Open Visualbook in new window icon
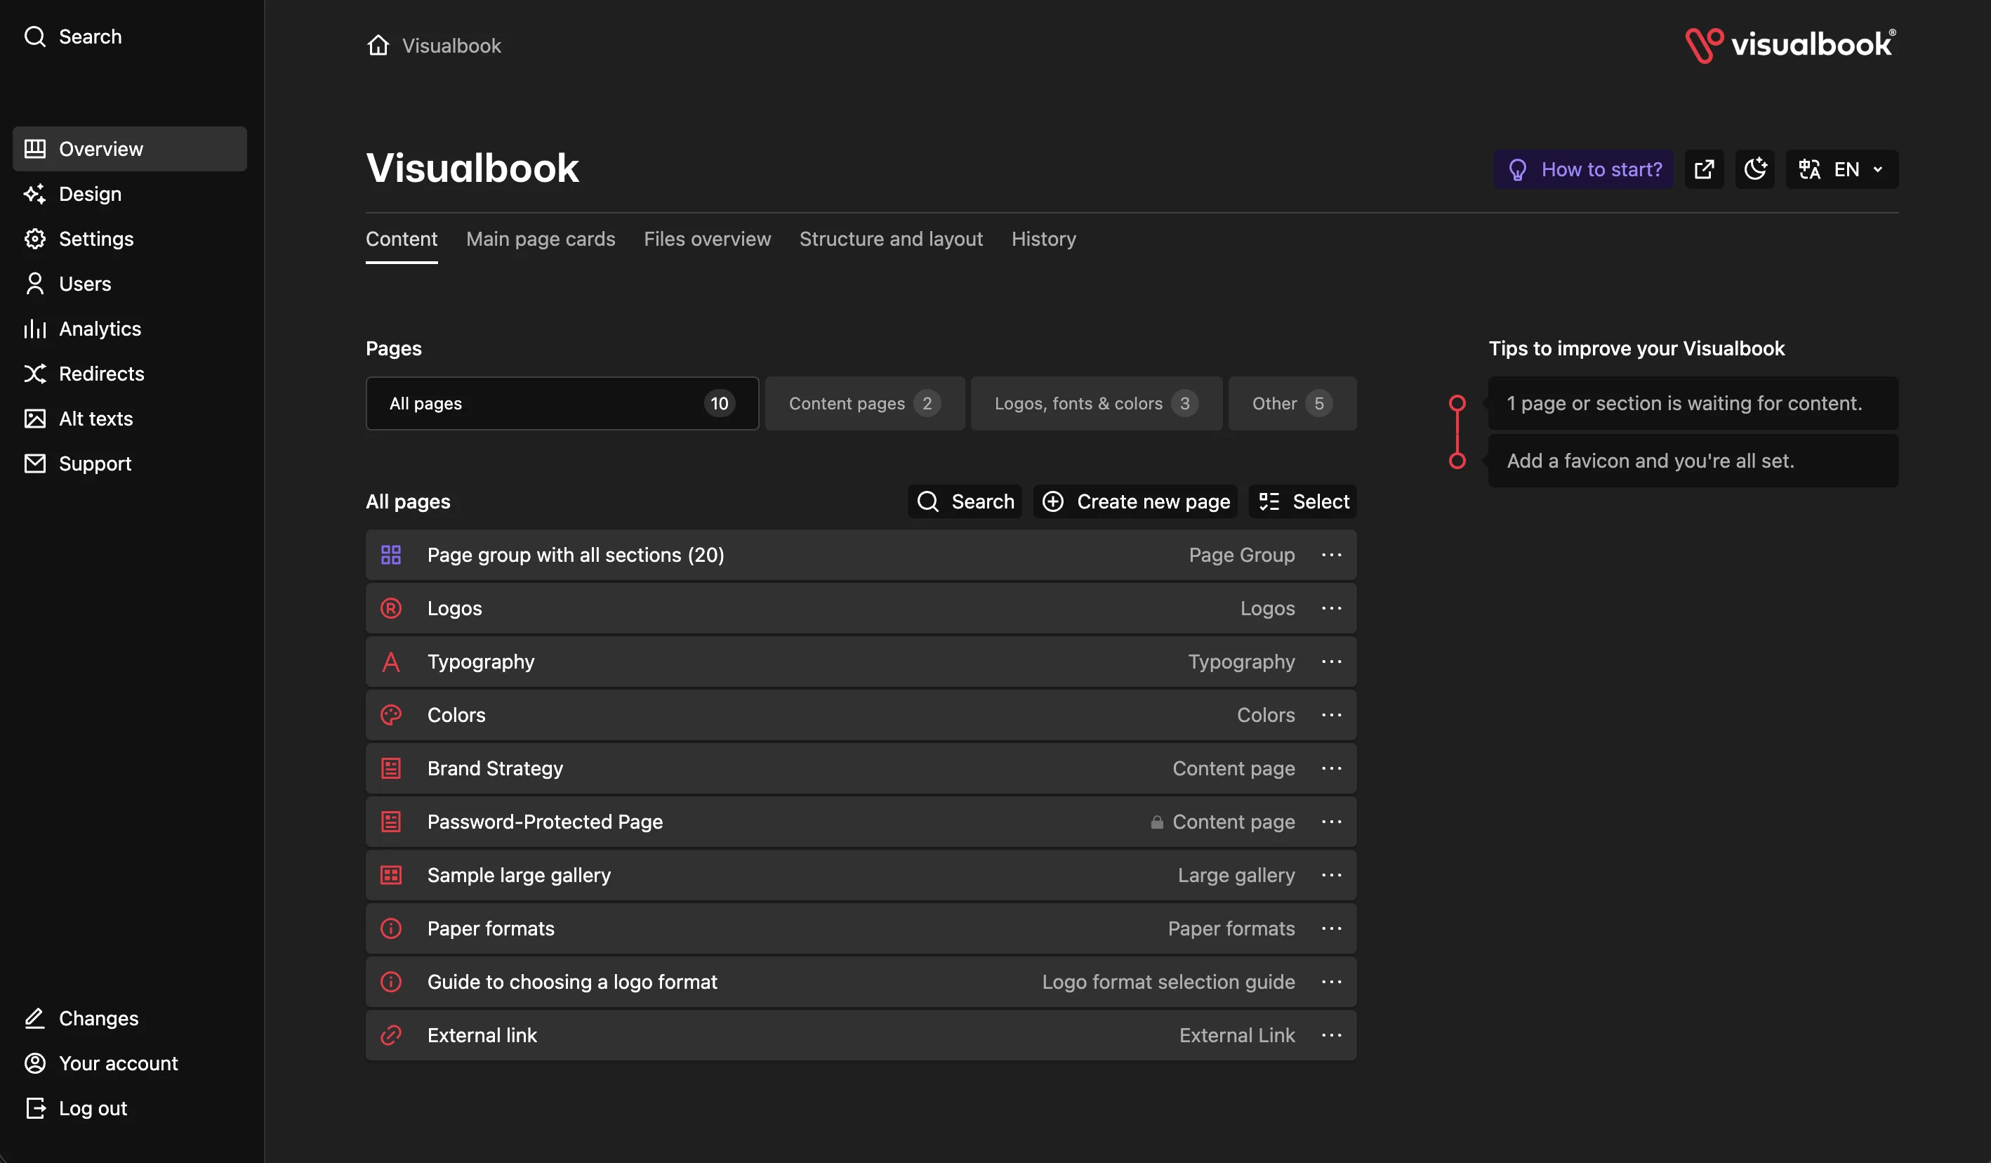The height and width of the screenshot is (1163, 1991). [1704, 169]
